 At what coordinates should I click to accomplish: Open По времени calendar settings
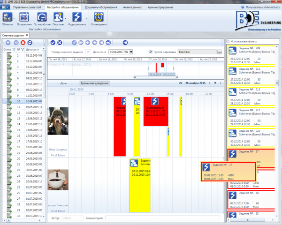[x=24, y=17]
